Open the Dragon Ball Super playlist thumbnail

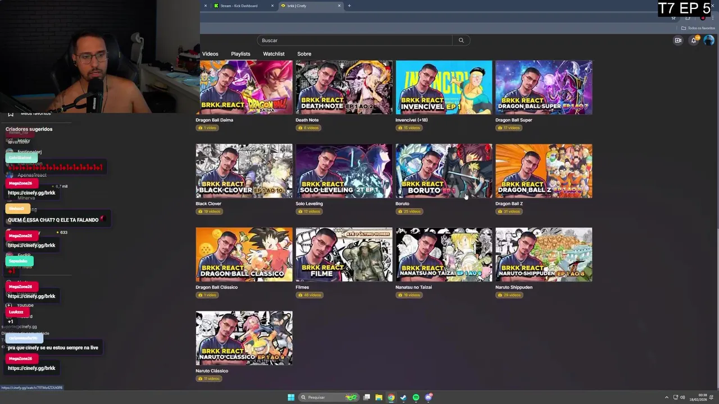click(544, 88)
